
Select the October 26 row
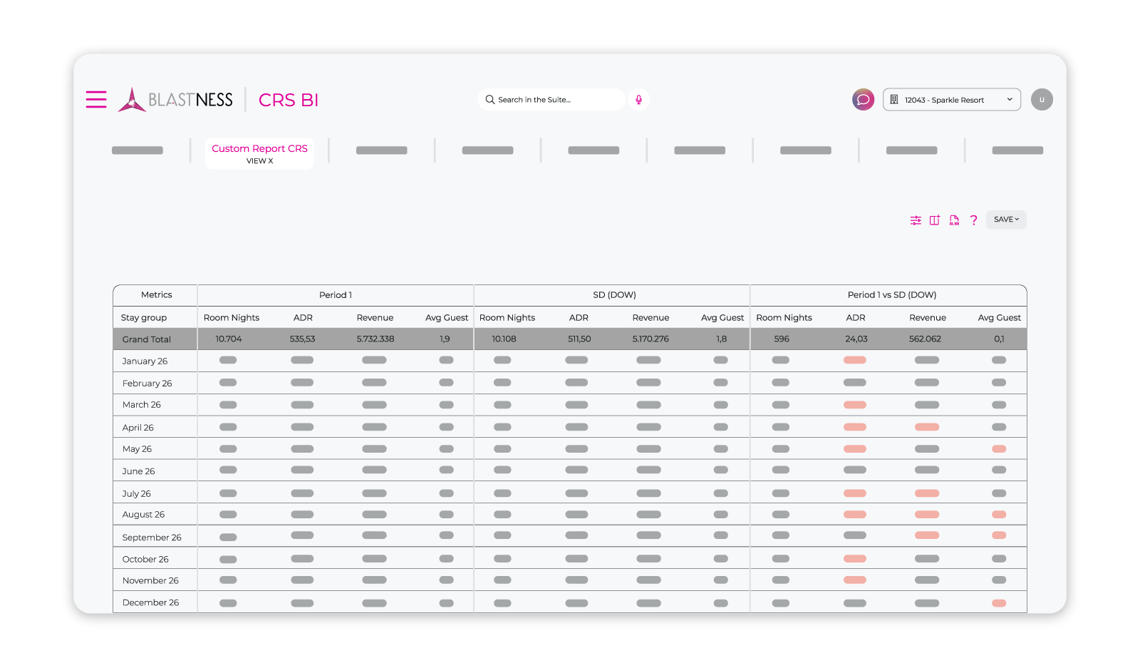coord(570,558)
